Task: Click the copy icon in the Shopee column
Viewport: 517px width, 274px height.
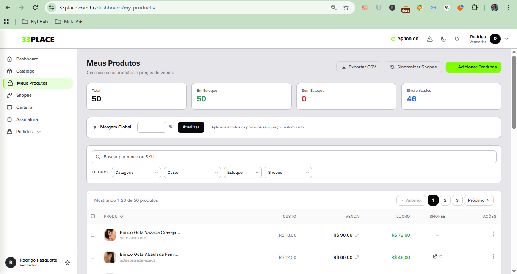Action: (441, 257)
